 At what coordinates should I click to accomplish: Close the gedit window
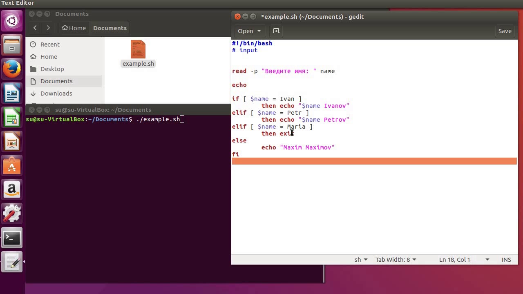click(x=238, y=16)
